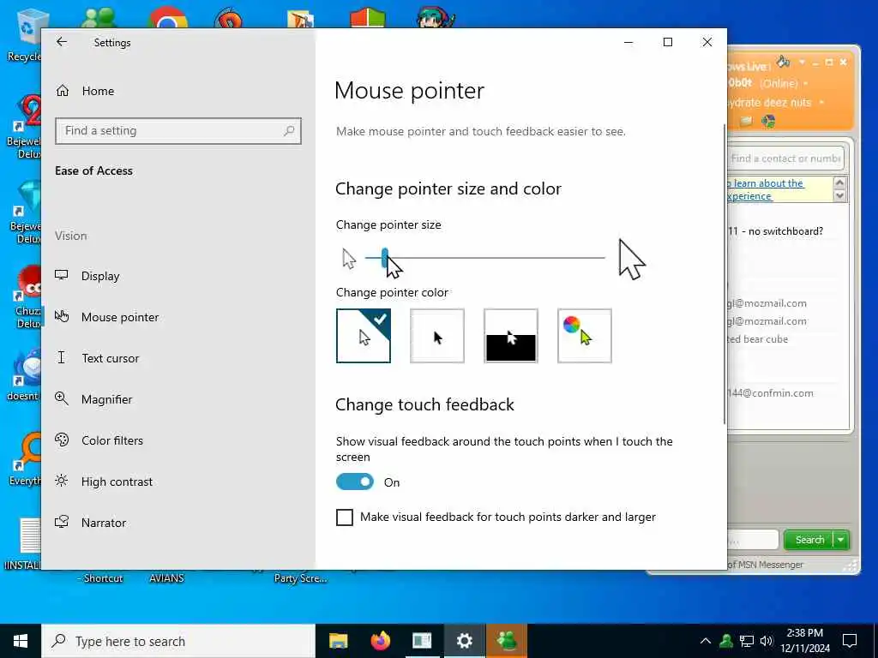Click the Settings gear taskbar icon
The image size is (878, 658).
(464, 641)
